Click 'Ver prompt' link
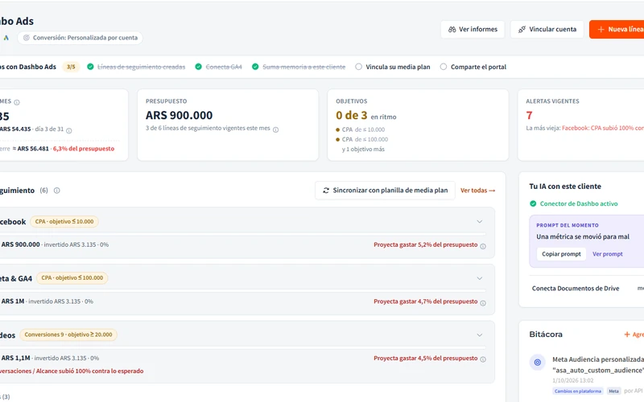Screen dimensions: 644x402 pyautogui.click(x=608, y=254)
